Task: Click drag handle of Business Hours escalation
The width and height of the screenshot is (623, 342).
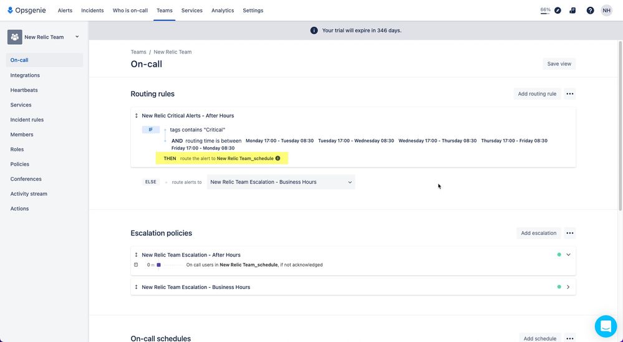Action: coord(137,287)
